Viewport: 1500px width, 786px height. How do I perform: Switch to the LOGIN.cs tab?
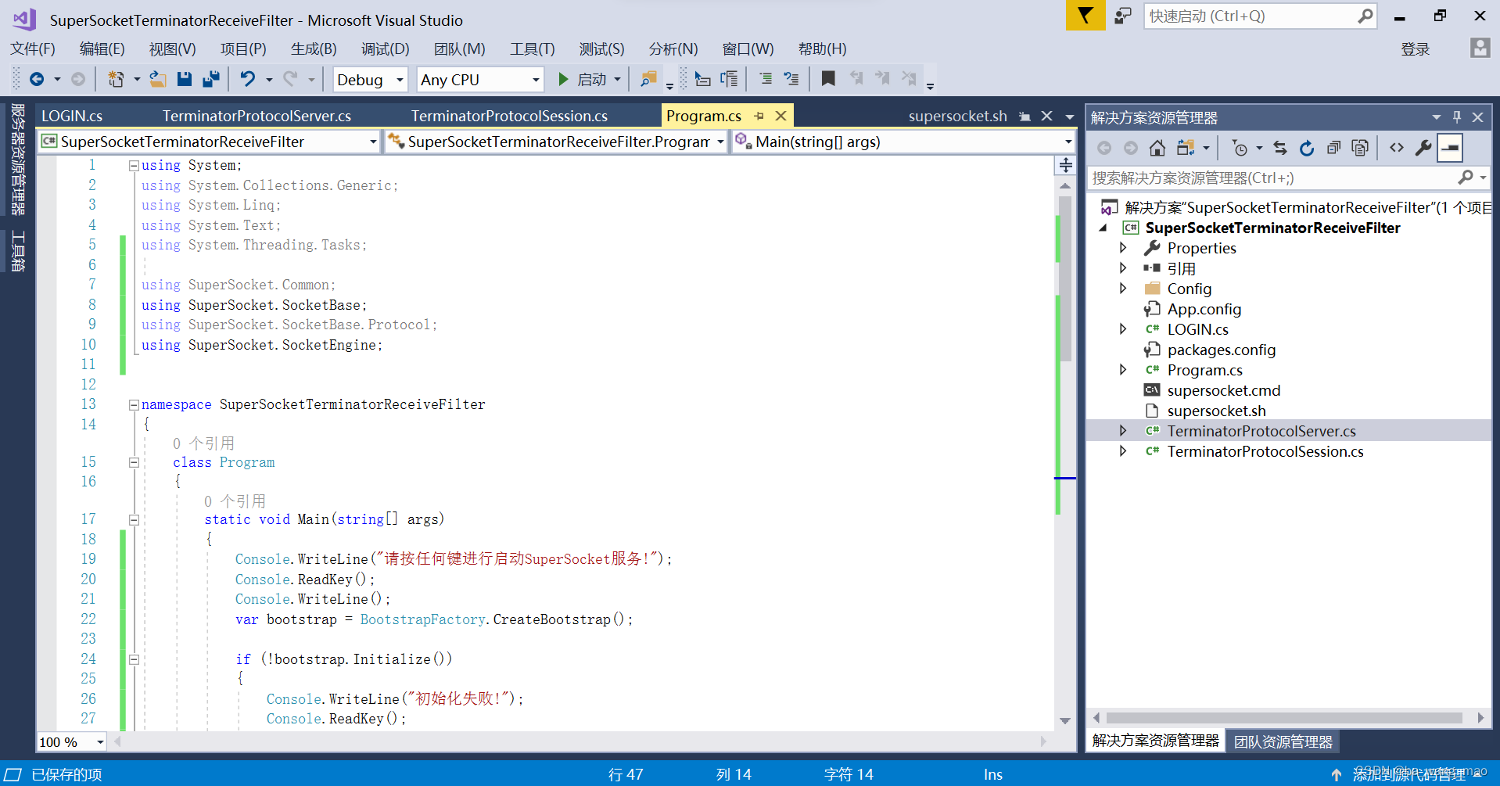click(72, 116)
